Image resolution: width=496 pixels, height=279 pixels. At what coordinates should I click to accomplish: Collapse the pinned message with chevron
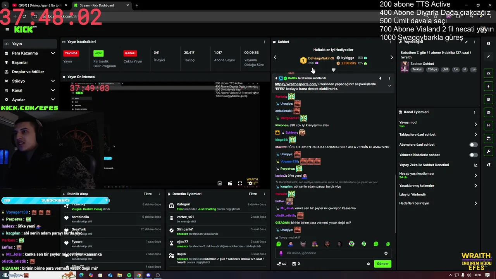point(389,86)
